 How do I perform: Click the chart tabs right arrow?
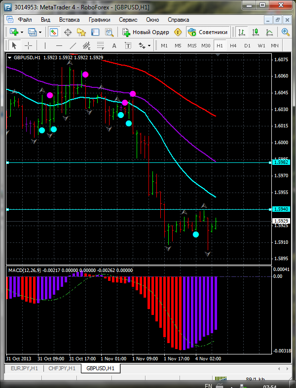[x=287, y=368]
